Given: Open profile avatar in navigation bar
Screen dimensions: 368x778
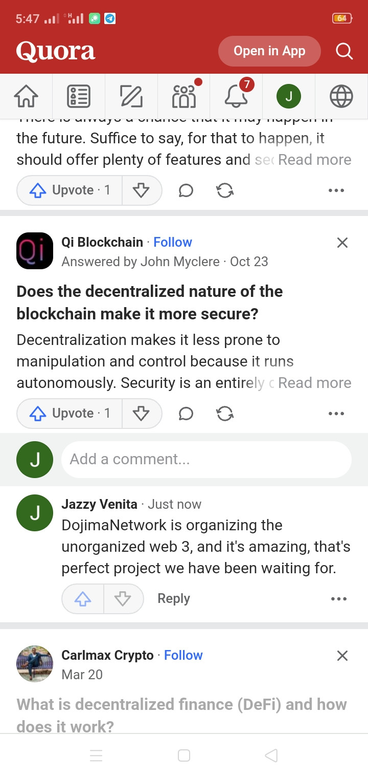Looking at the screenshot, I should (x=289, y=96).
